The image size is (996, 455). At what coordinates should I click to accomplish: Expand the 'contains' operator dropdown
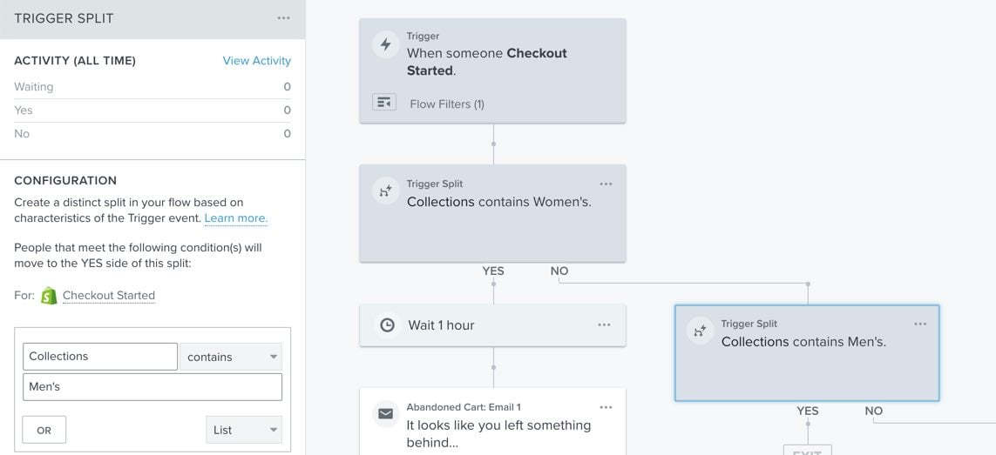tap(231, 357)
